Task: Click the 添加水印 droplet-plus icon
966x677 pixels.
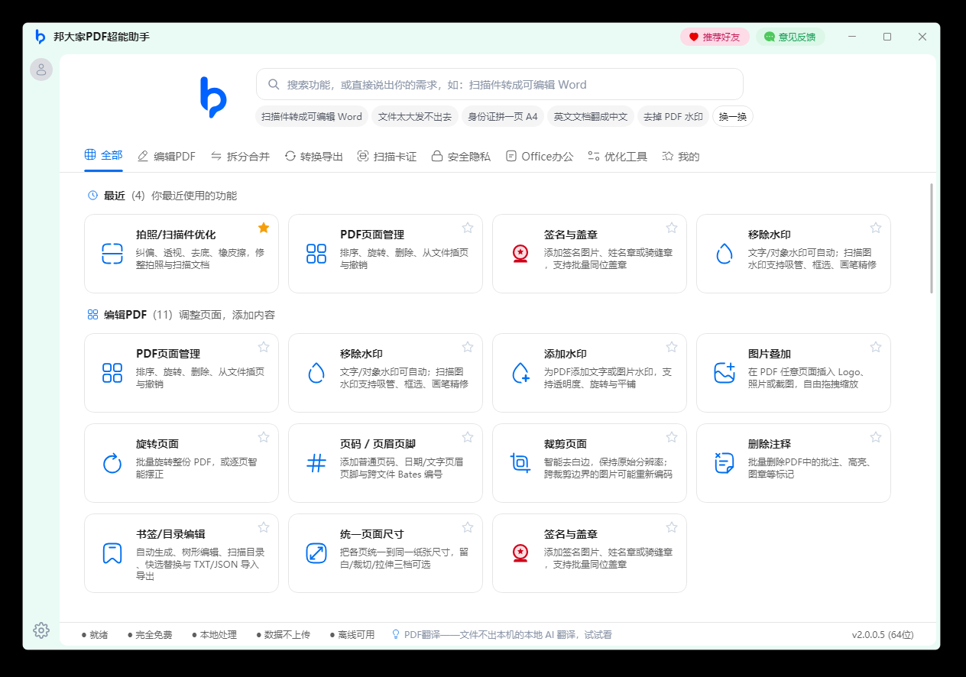Action: (520, 373)
